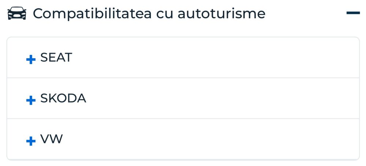Select the VW brand label
This screenshot has height=166, width=366.
coord(51,139)
